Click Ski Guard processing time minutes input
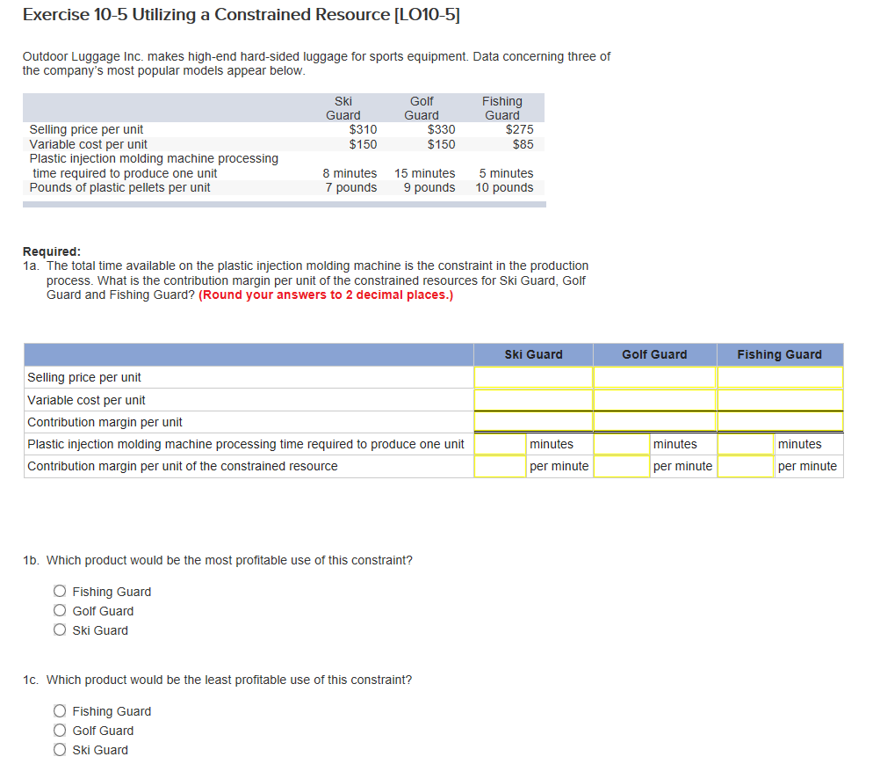This screenshot has height=764, width=873. click(501, 444)
